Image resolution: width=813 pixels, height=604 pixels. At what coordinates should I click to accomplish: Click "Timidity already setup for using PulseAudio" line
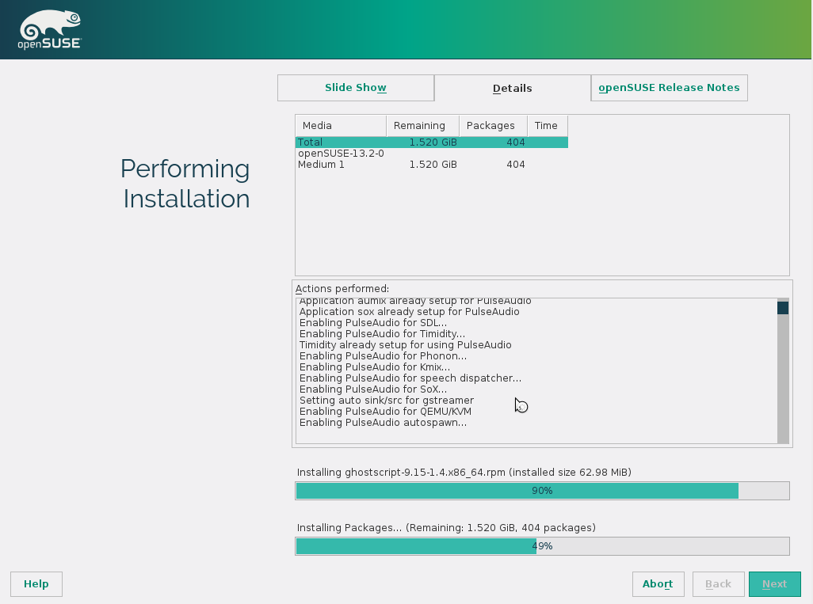pos(405,345)
